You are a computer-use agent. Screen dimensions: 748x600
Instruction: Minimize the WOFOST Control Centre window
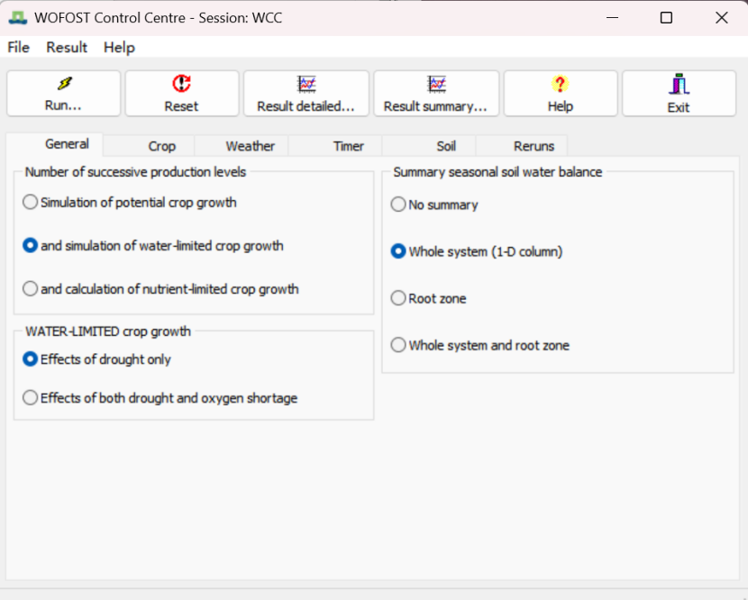tap(613, 18)
